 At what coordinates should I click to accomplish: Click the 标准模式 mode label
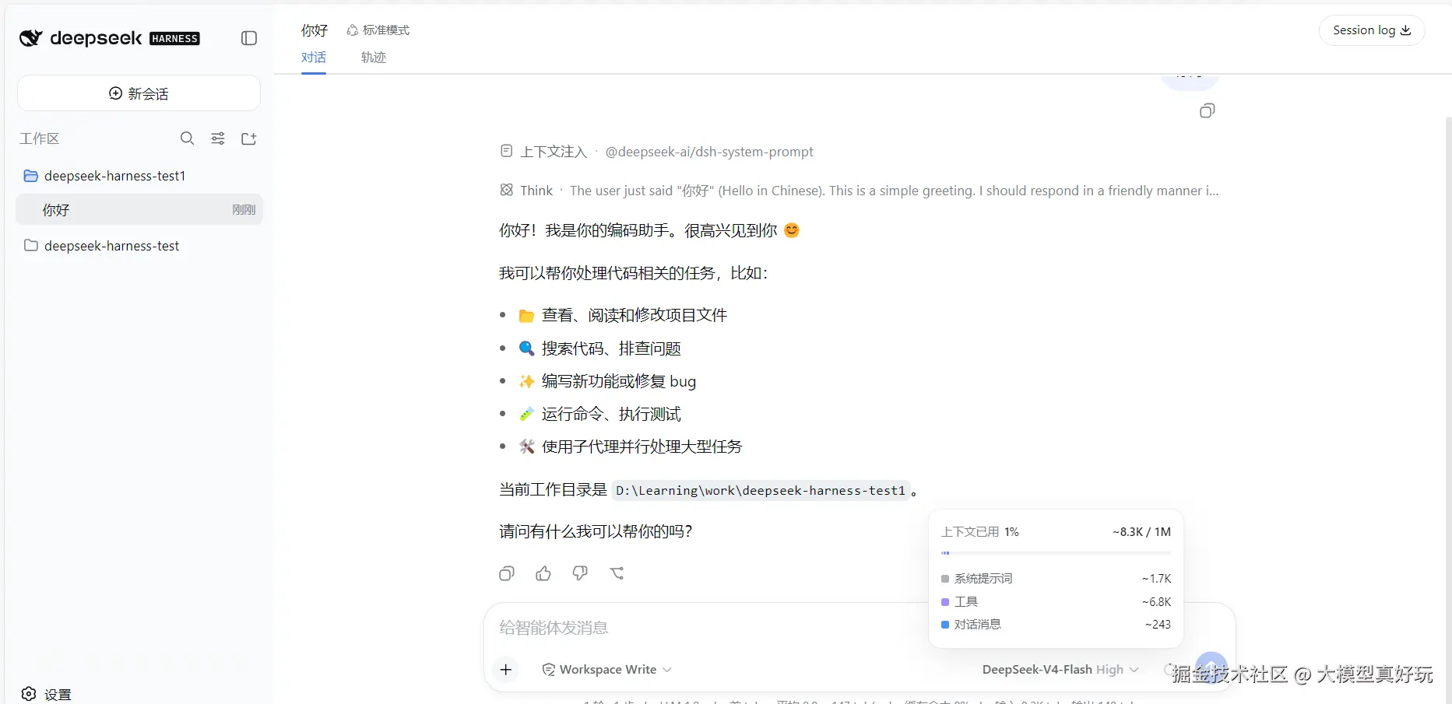(378, 30)
